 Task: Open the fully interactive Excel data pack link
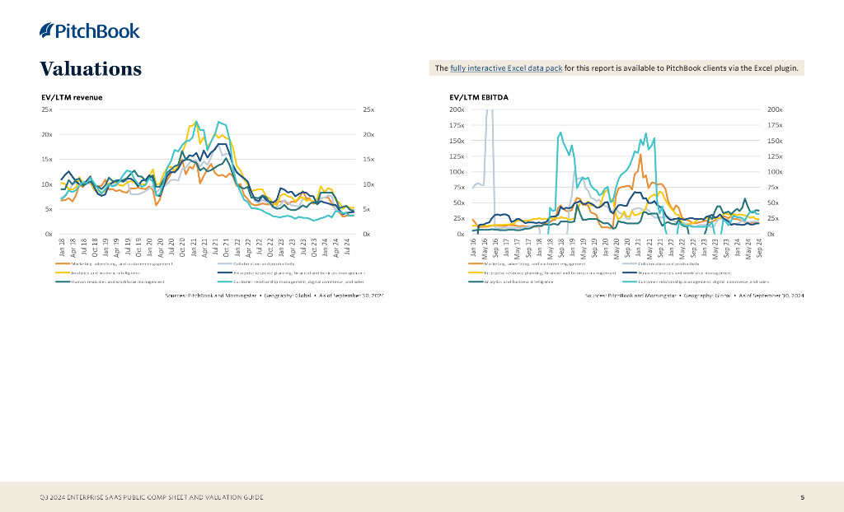click(x=506, y=68)
